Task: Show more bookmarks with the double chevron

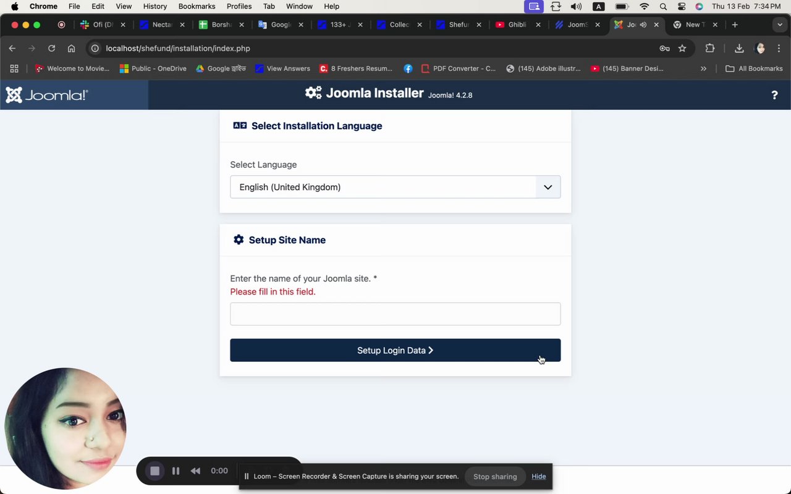Action: click(703, 69)
